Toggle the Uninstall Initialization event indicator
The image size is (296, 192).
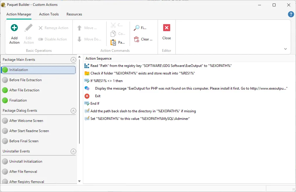tap(5, 161)
